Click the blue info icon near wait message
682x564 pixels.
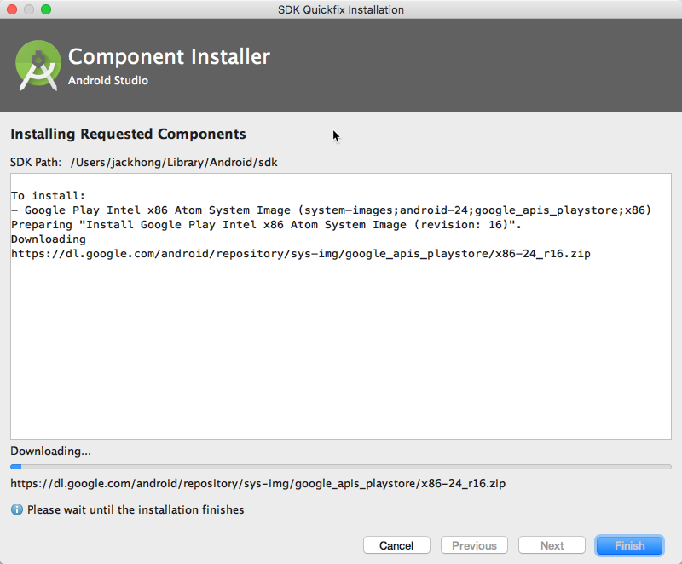[x=16, y=509]
